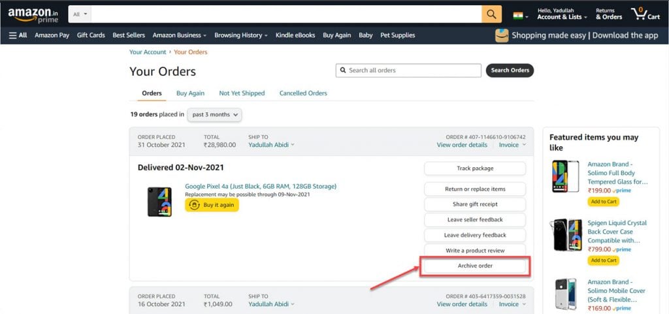The width and height of the screenshot is (669, 314).
Task: Open the shopping cart icon
Action: 645,14
